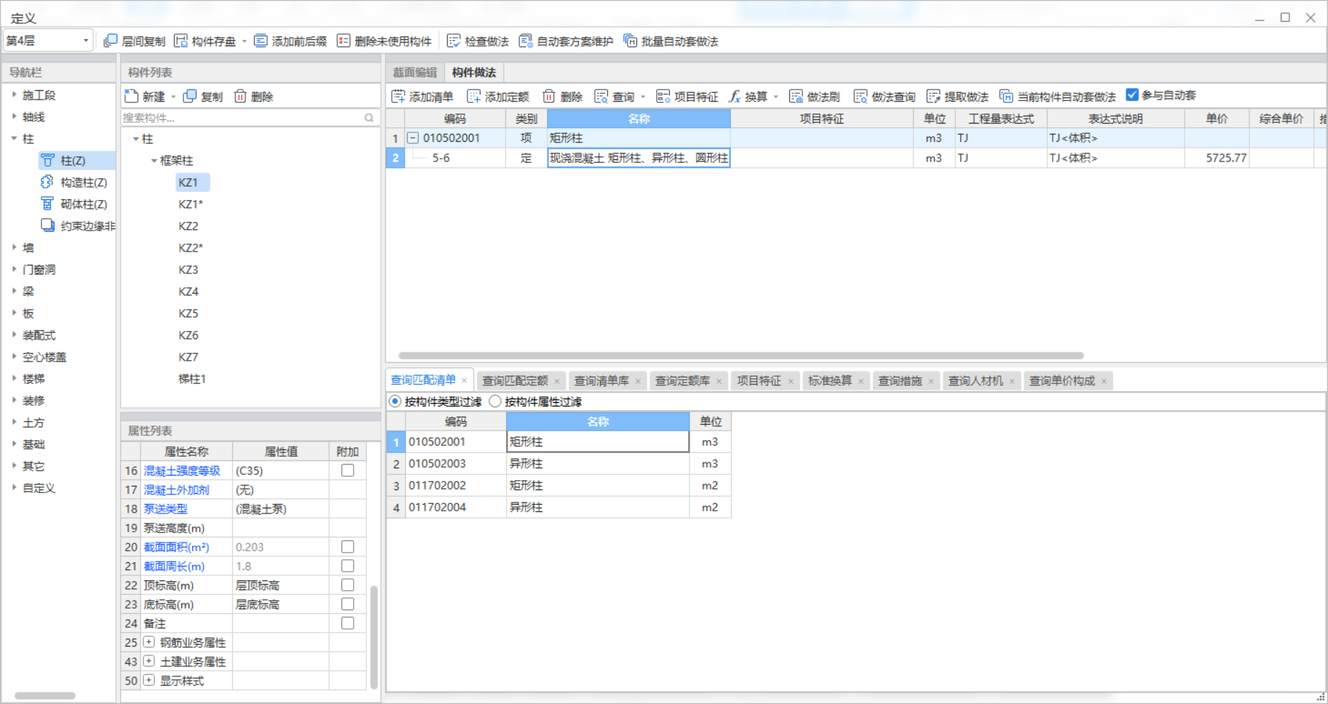
Task: Expand the 钢筋业务属性 row
Action: tap(149, 642)
